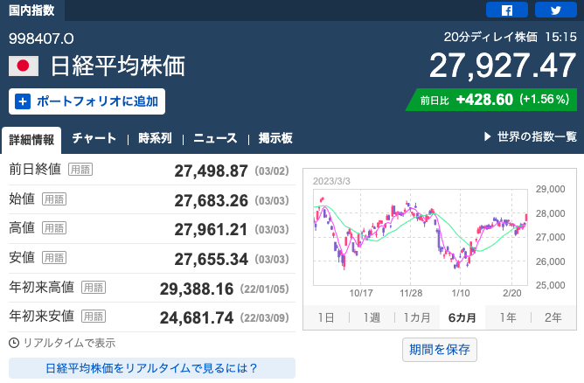Select the 1カ月 chart period
Screen dimensions: 584x383
coord(416,317)
